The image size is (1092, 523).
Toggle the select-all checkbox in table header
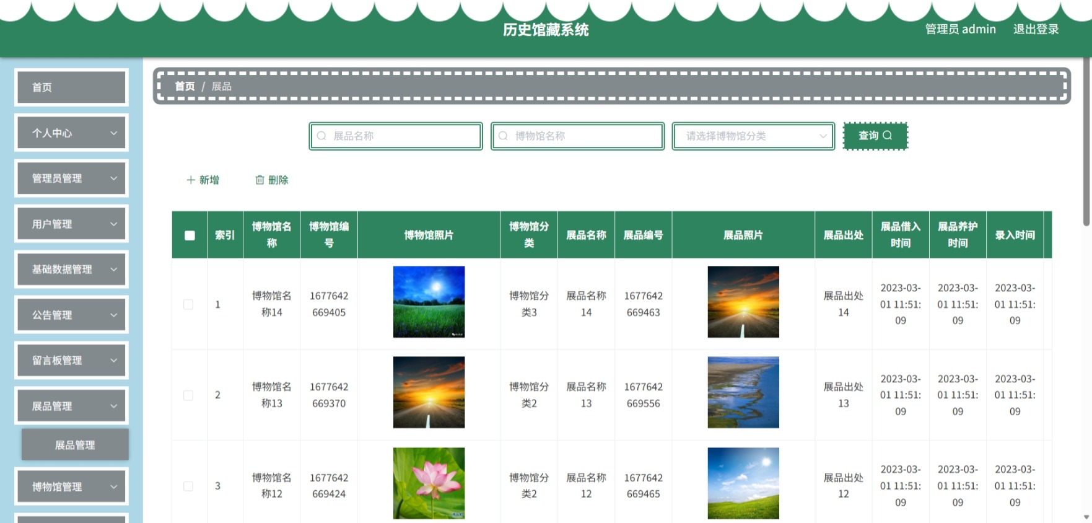[x=190, y=235]
